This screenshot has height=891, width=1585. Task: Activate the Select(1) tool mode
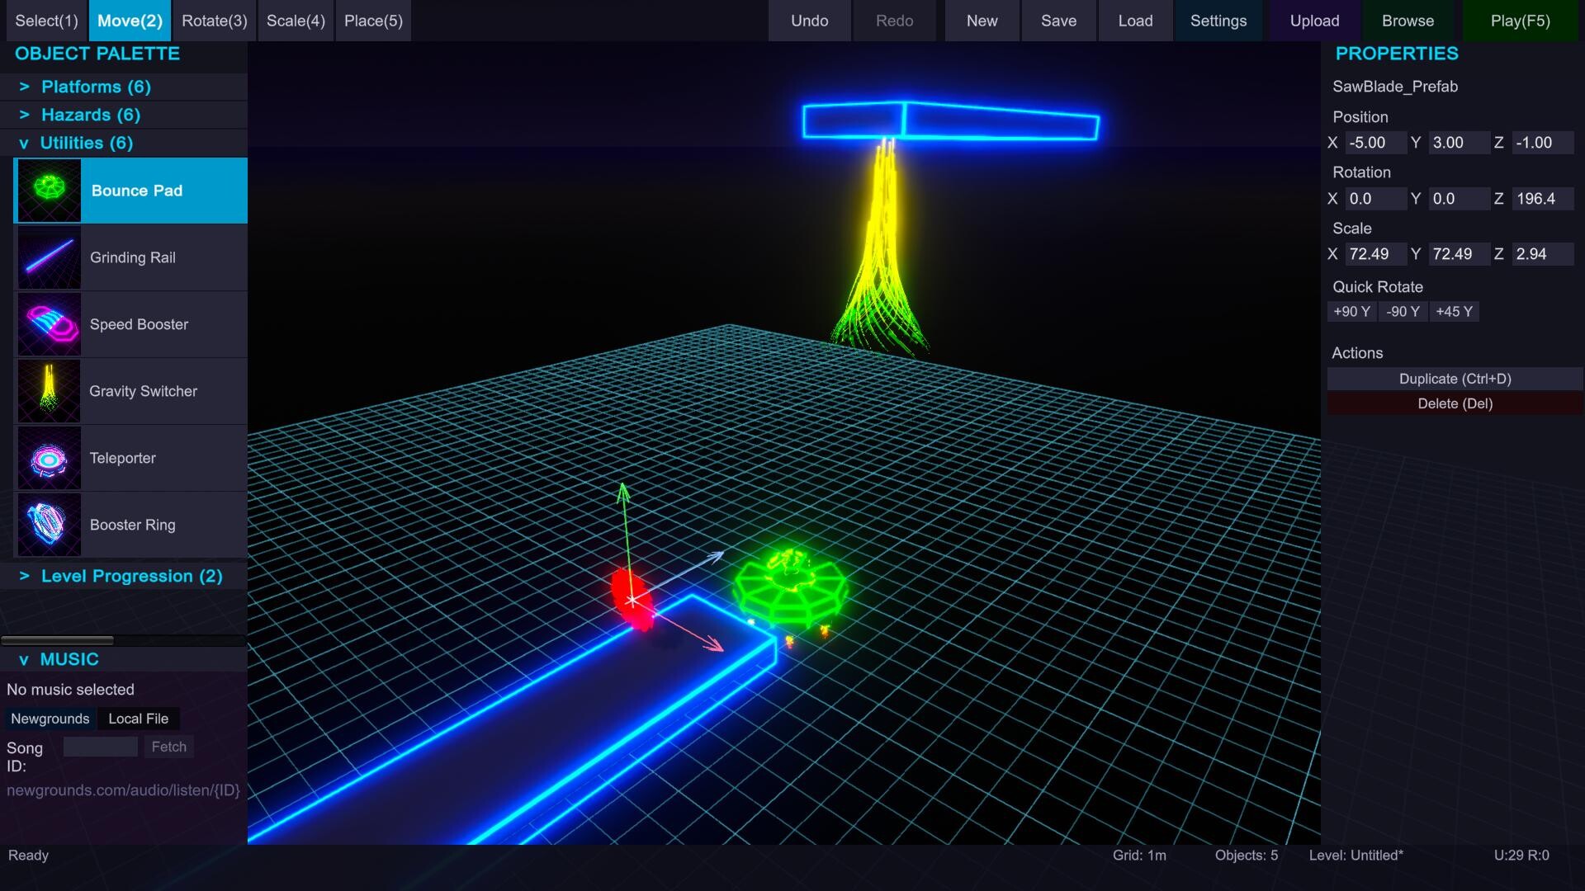click(46, 21)
